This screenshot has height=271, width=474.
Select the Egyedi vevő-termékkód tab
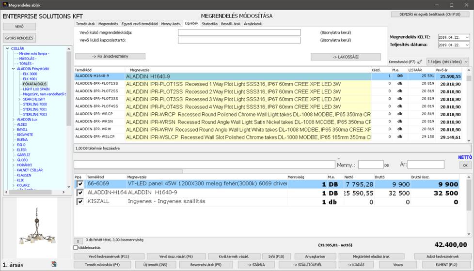pos(140,24)
